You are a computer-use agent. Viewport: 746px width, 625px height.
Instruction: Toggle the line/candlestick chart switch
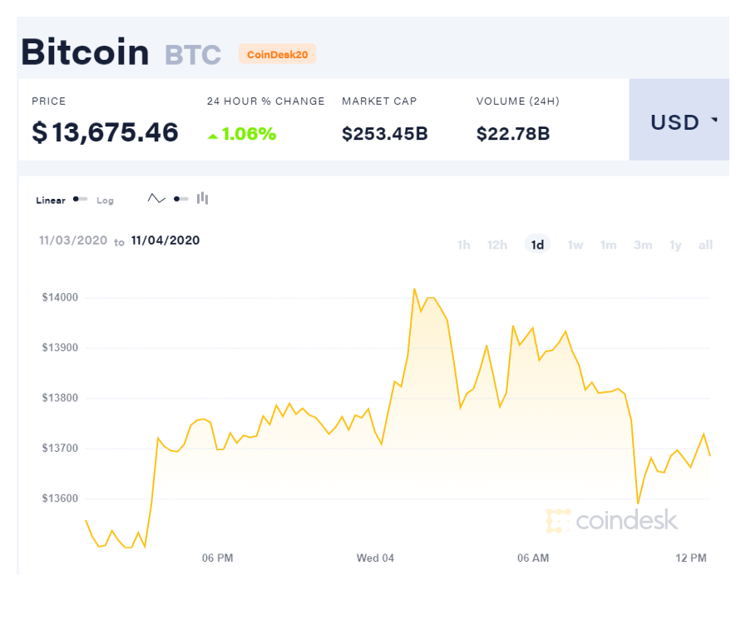pos(181,199)
